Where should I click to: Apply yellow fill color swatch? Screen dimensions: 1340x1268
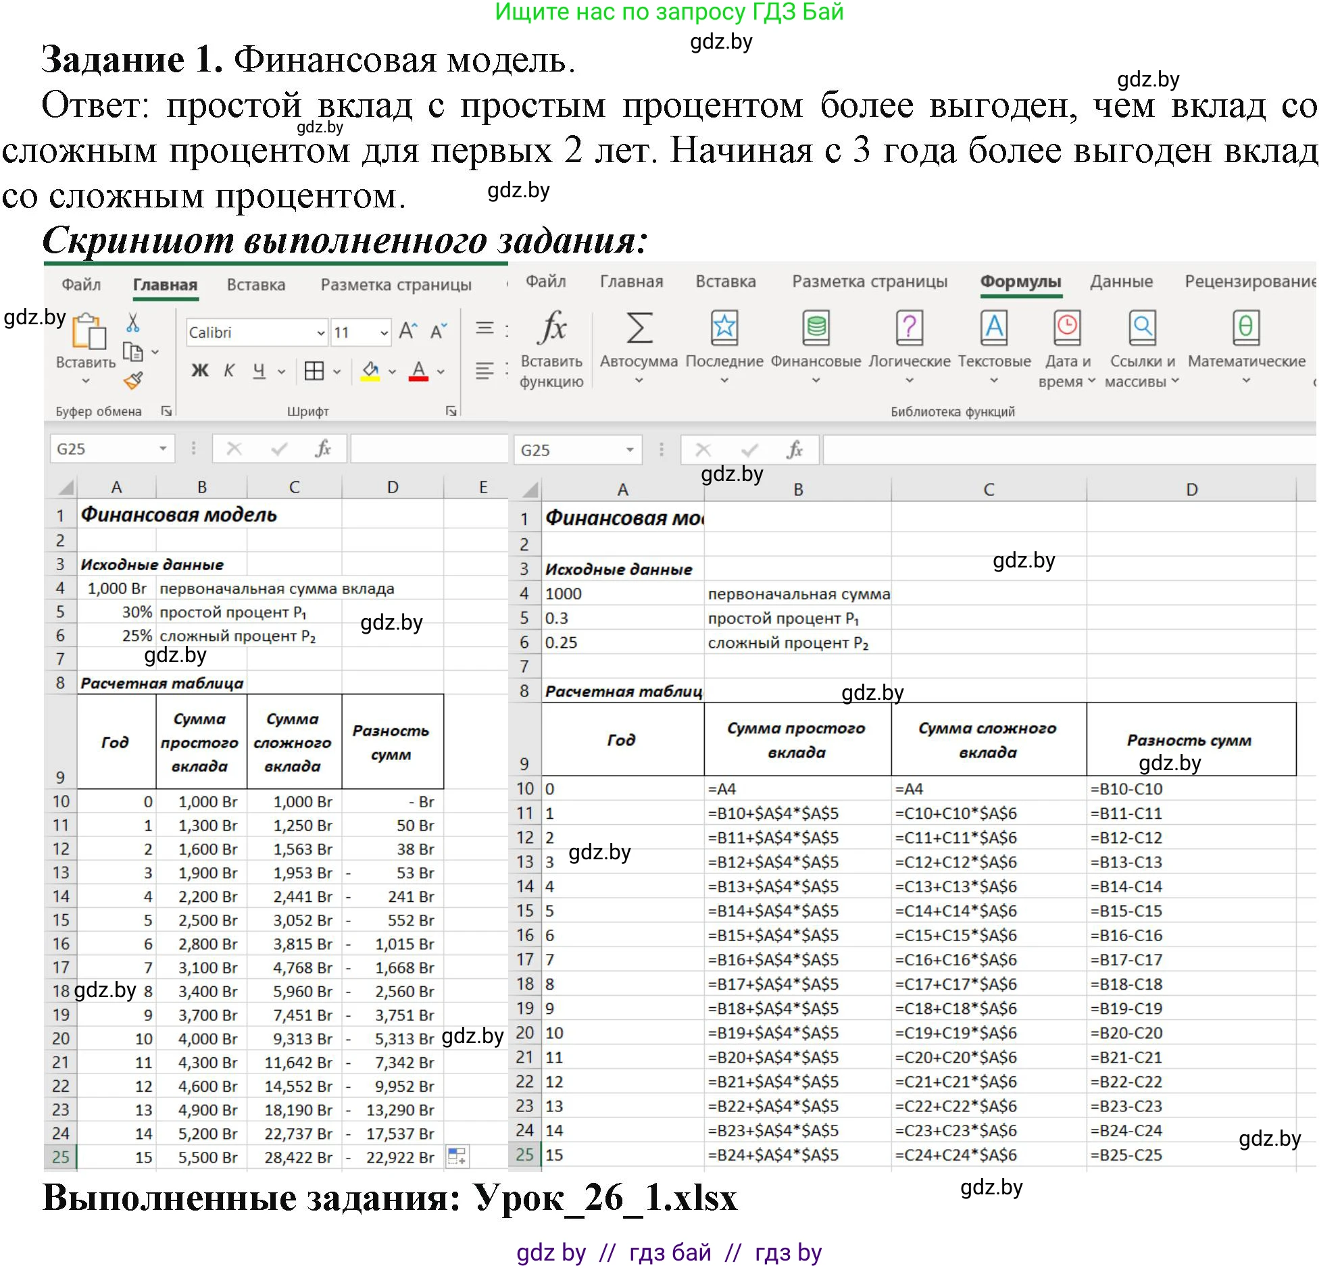tap(370, 371)
